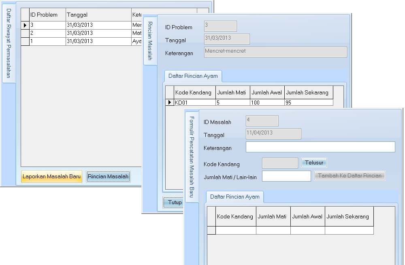The image size is (405, 265).
Task: Select Formulir Pencatatan Masalah Baru vertical tab
Action: point(192,157)
